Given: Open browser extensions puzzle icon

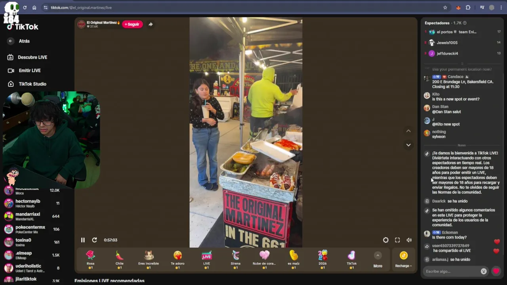Looking at the screenshot, I should (x=468, y=8).
